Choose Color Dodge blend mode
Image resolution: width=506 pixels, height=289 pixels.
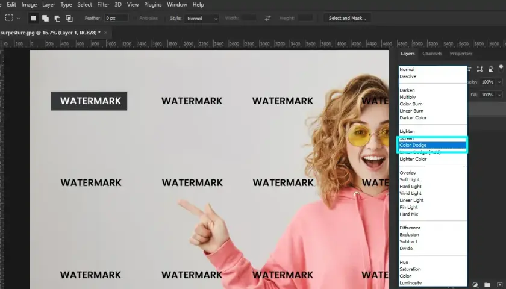[433, 145]
